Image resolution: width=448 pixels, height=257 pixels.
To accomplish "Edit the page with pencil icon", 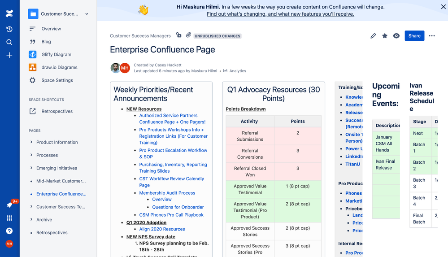I will (x=373, y=36).
